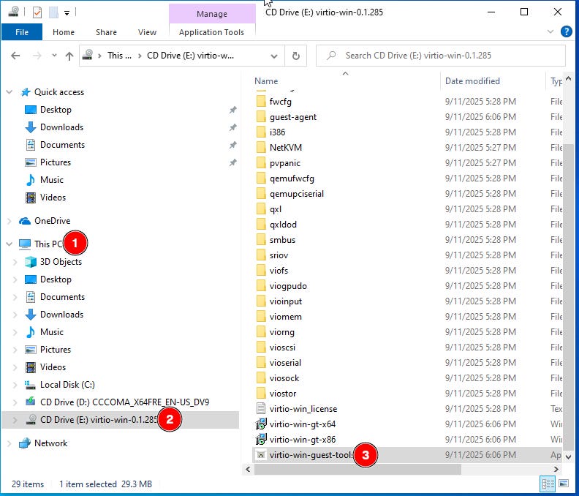
Task: Click the Properties icon in quick access toolbar
Action: (x=37, y=12)
